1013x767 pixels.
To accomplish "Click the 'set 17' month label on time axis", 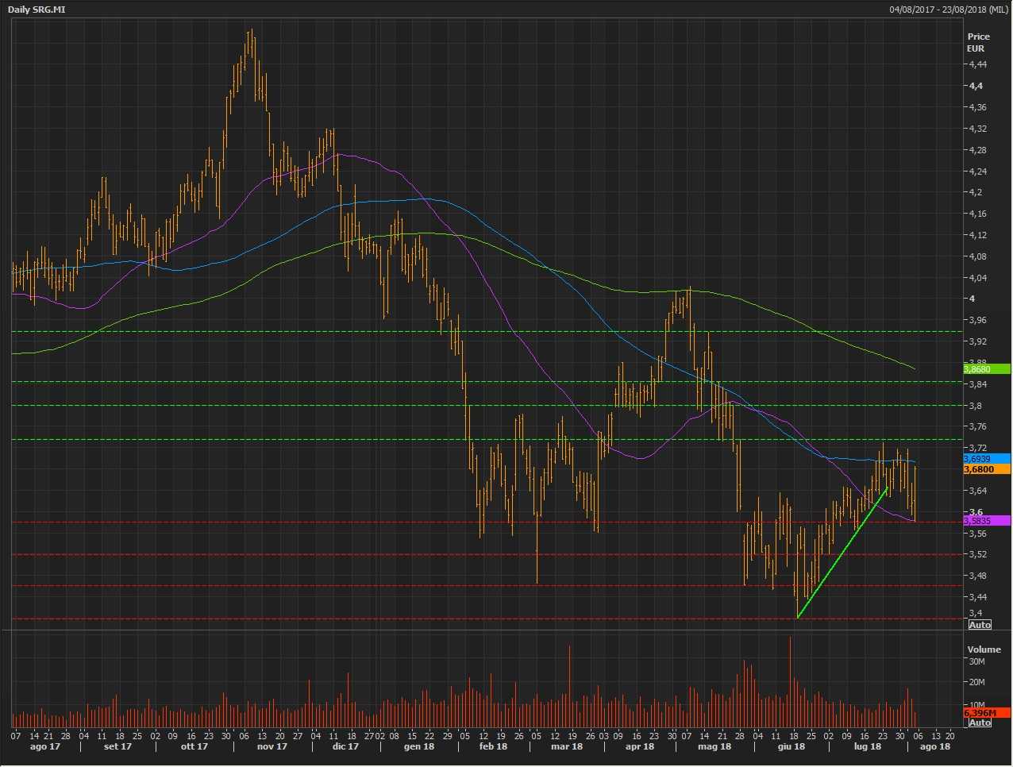I will pyautogui.click(x=117, y=746).
